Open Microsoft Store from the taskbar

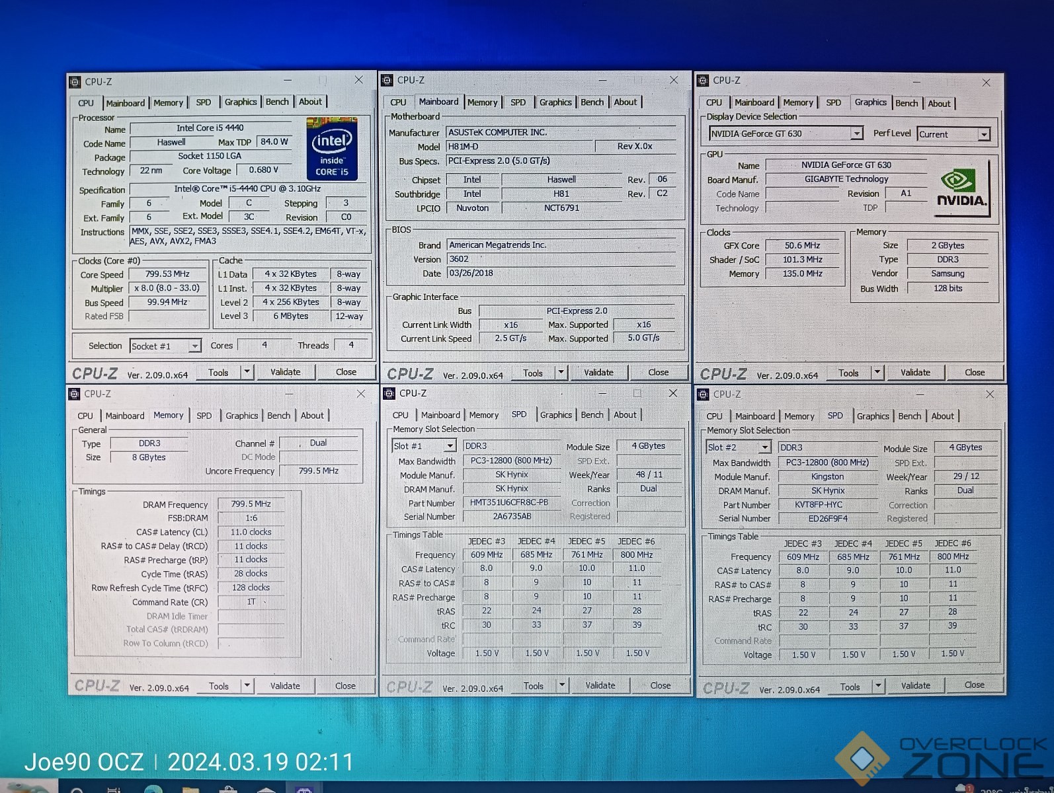coord(228,789)
